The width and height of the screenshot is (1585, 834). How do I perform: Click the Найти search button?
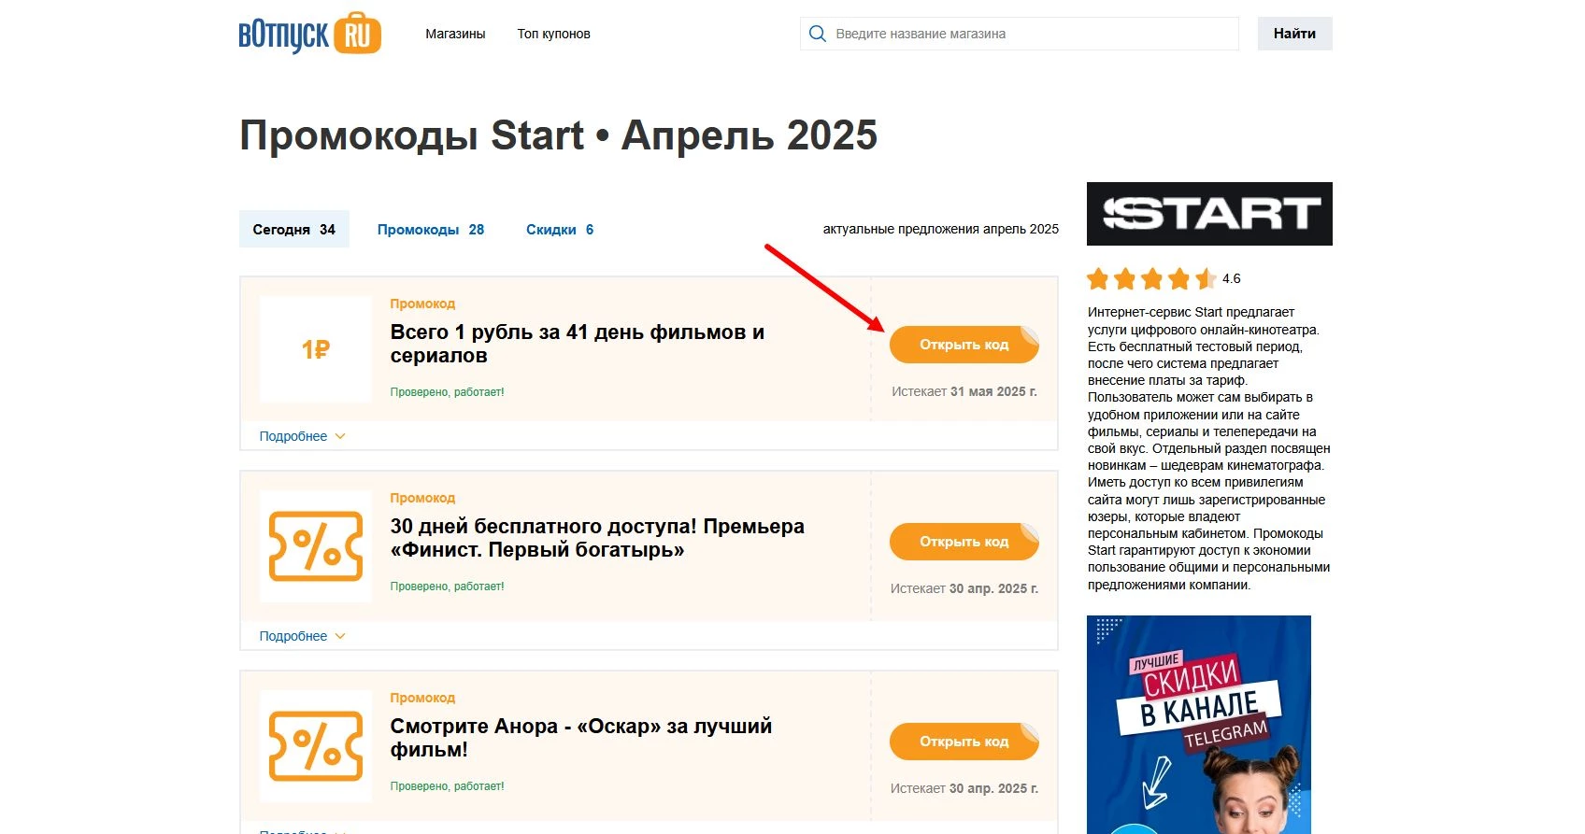1294,33
